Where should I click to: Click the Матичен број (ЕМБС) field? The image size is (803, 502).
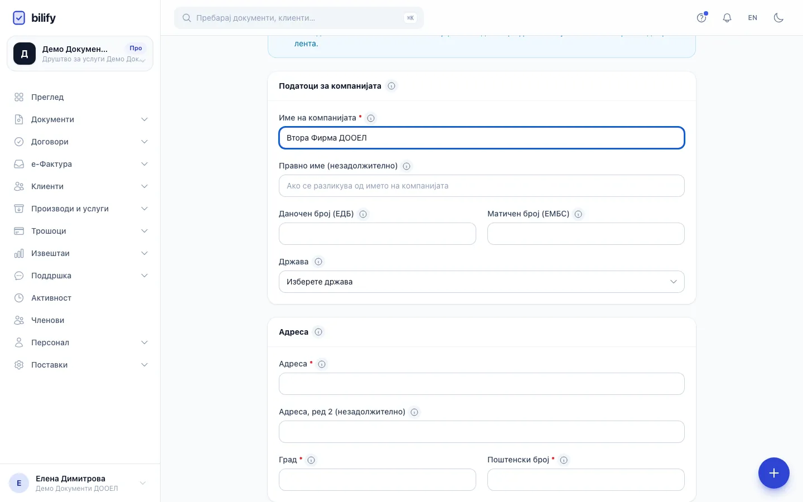[x=586, y=234]
